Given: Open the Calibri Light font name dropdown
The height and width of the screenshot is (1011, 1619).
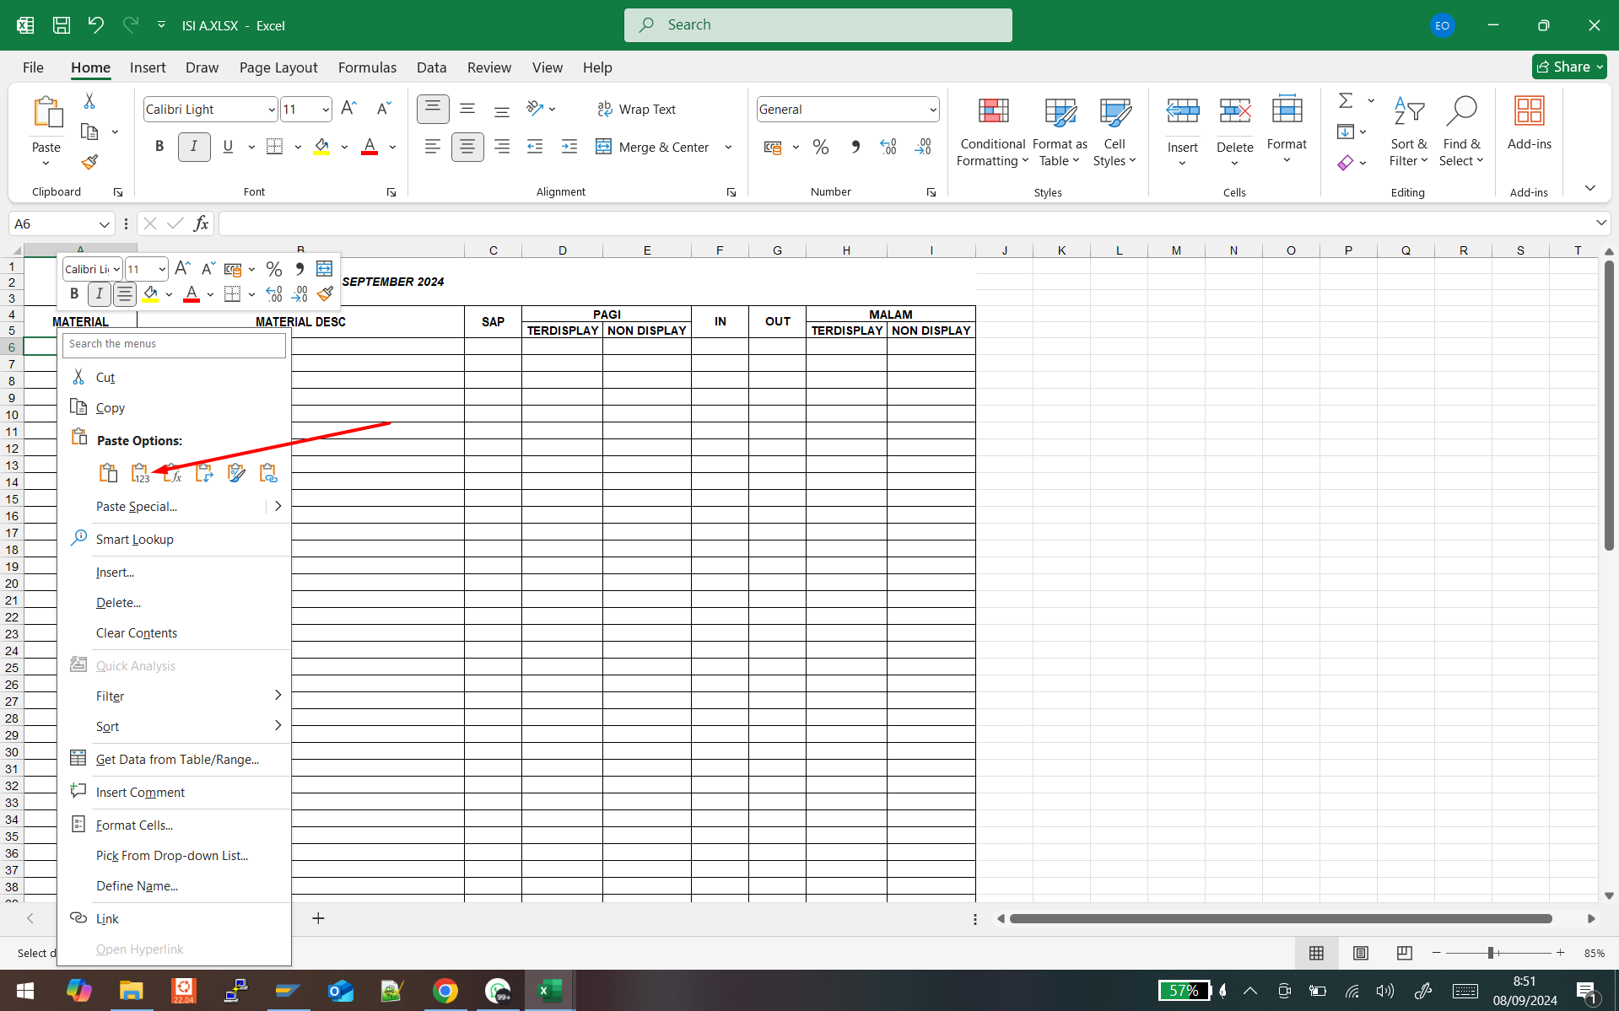Looking at the screenshot, I should (x=271, y=110).
